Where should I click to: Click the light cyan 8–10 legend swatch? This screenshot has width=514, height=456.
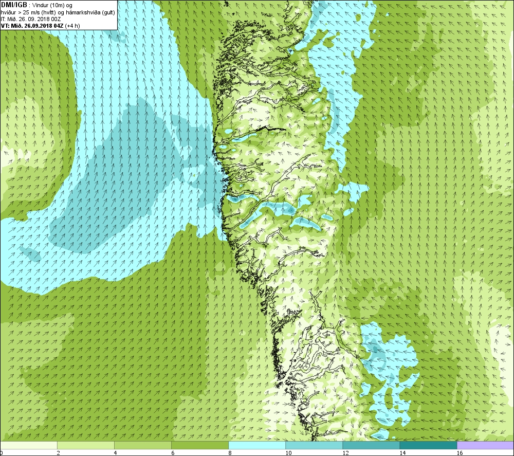click(x=256, y=445)
